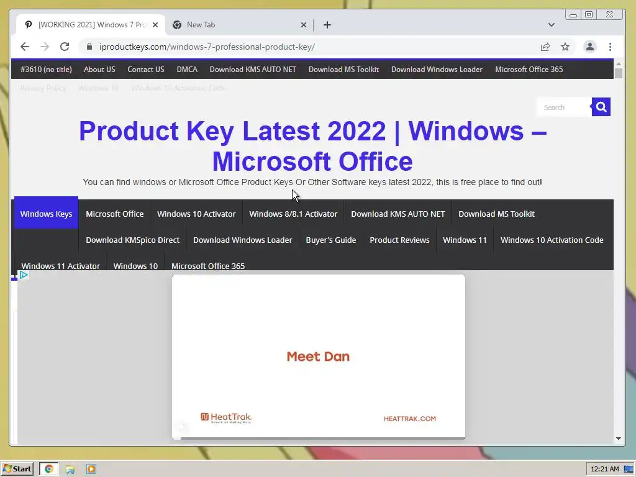Open media player from taskbar

coord(91,470)
